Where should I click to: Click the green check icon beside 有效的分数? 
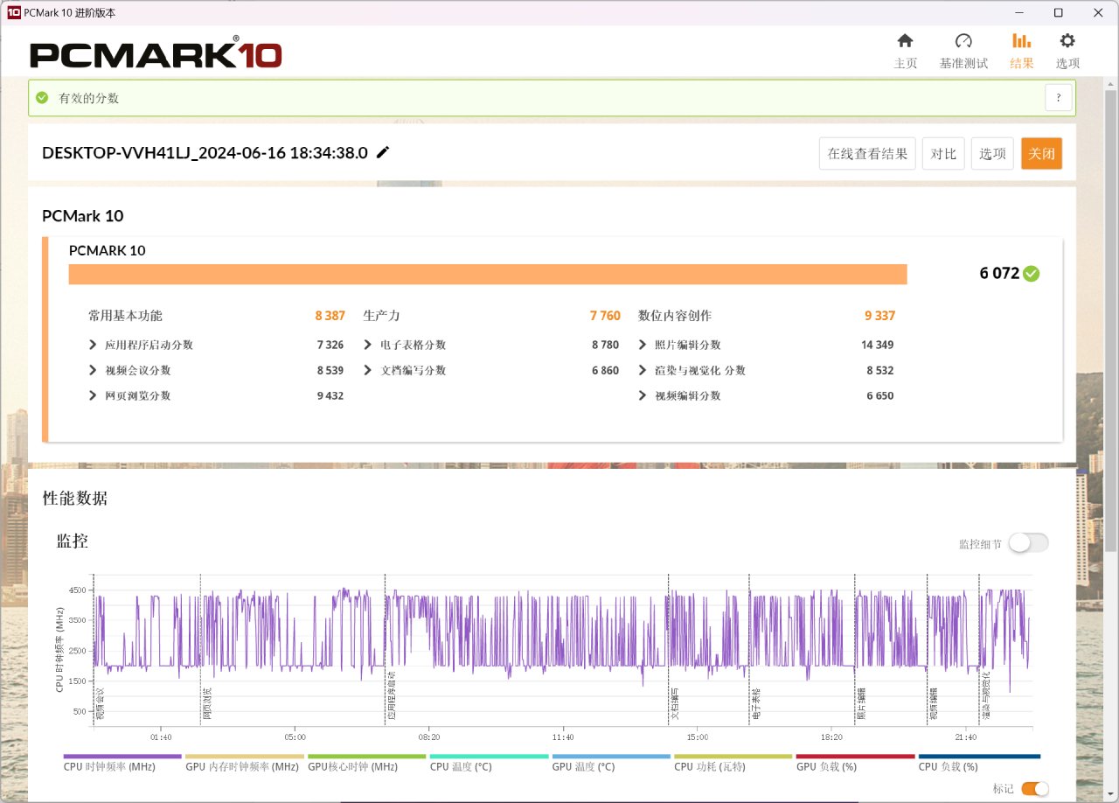pyautogui.click(x=42, y=98)
